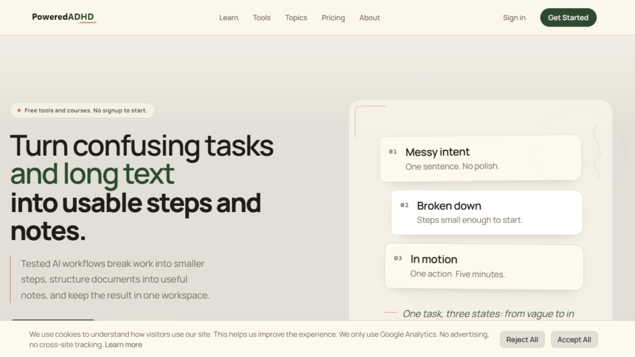Viewport: 635px width, 357px height.
Task: Click the PoweredADHD logo
Action: pos(63,17)
